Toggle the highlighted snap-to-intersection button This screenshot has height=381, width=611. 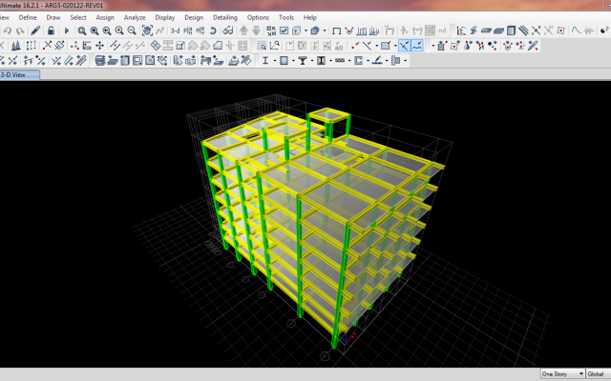click(x=405, y=46)
